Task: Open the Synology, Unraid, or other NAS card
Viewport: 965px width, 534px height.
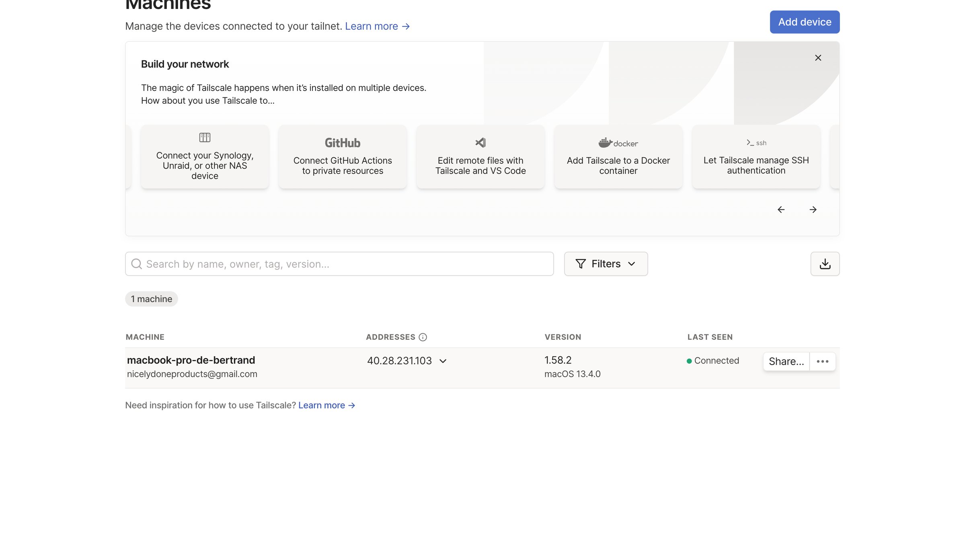Action: coord(205,157)
